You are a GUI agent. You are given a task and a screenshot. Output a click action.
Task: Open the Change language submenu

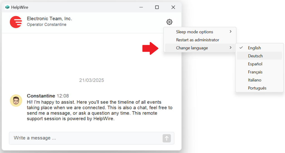[x=200, y=48]
